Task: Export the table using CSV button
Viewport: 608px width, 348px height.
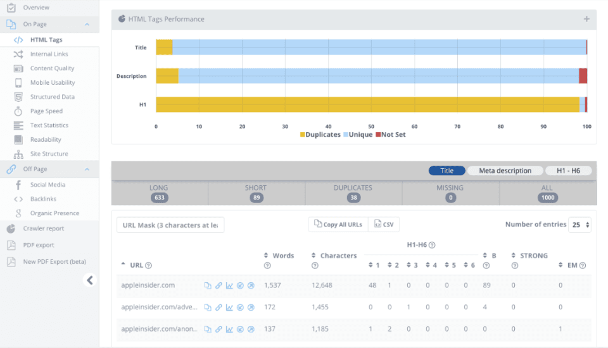Action: tap(384, 225)
